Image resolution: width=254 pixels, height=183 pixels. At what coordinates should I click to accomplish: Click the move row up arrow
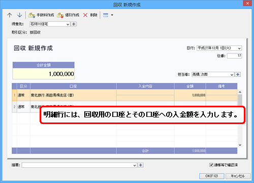(x=10, y=15)
